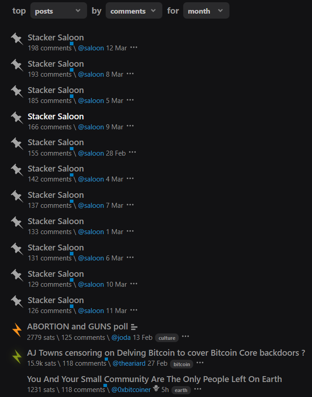Open three-dot menu on 1 Mar saloon post
Image resolution: width=312 pixels, height=397 pixels.
click(x=130, y=231)
